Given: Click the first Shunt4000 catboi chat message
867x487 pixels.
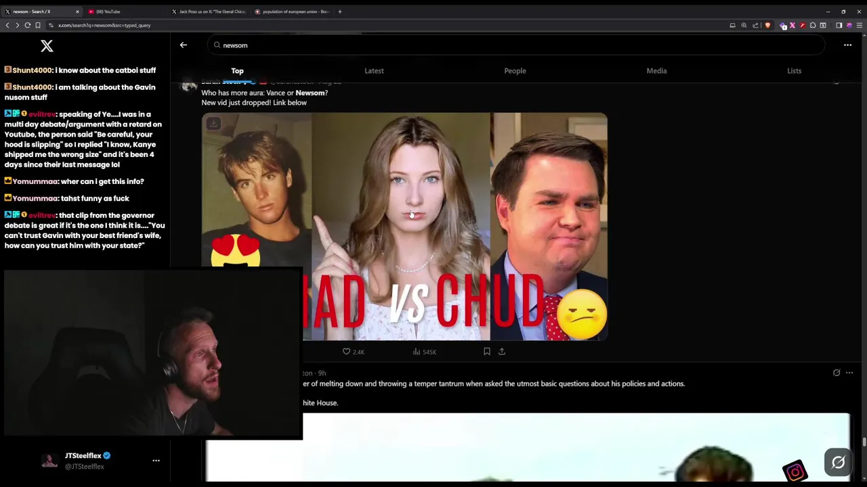Looking at the screenshot, I should (x=80, y=70).
